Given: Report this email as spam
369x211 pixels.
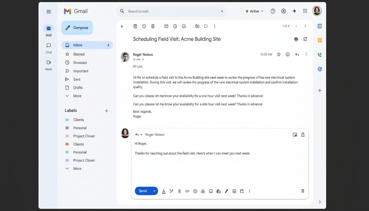Looking at the screenshot, I should coord(144,26).
